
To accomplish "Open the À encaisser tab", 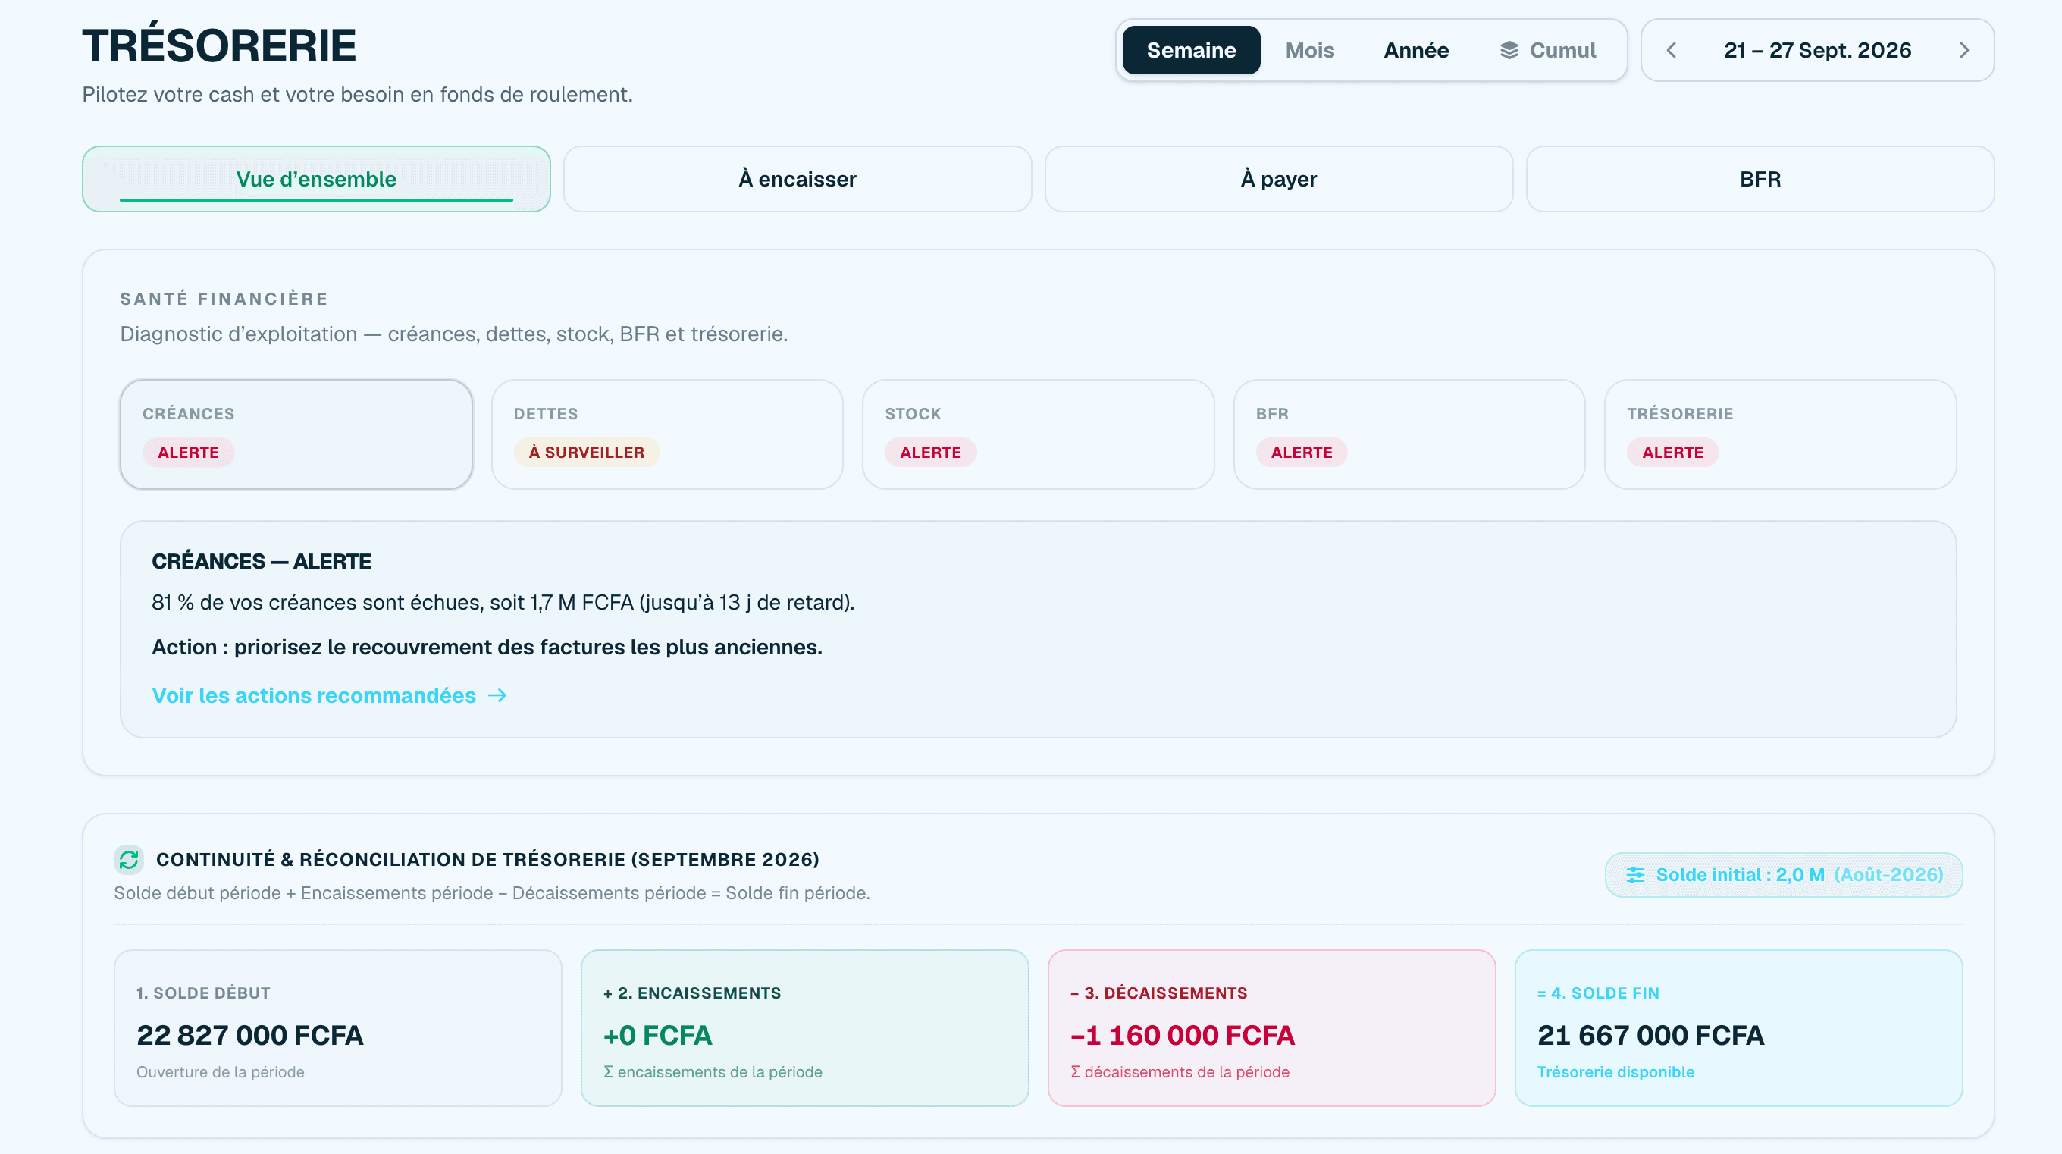I will tap(798, 179).
